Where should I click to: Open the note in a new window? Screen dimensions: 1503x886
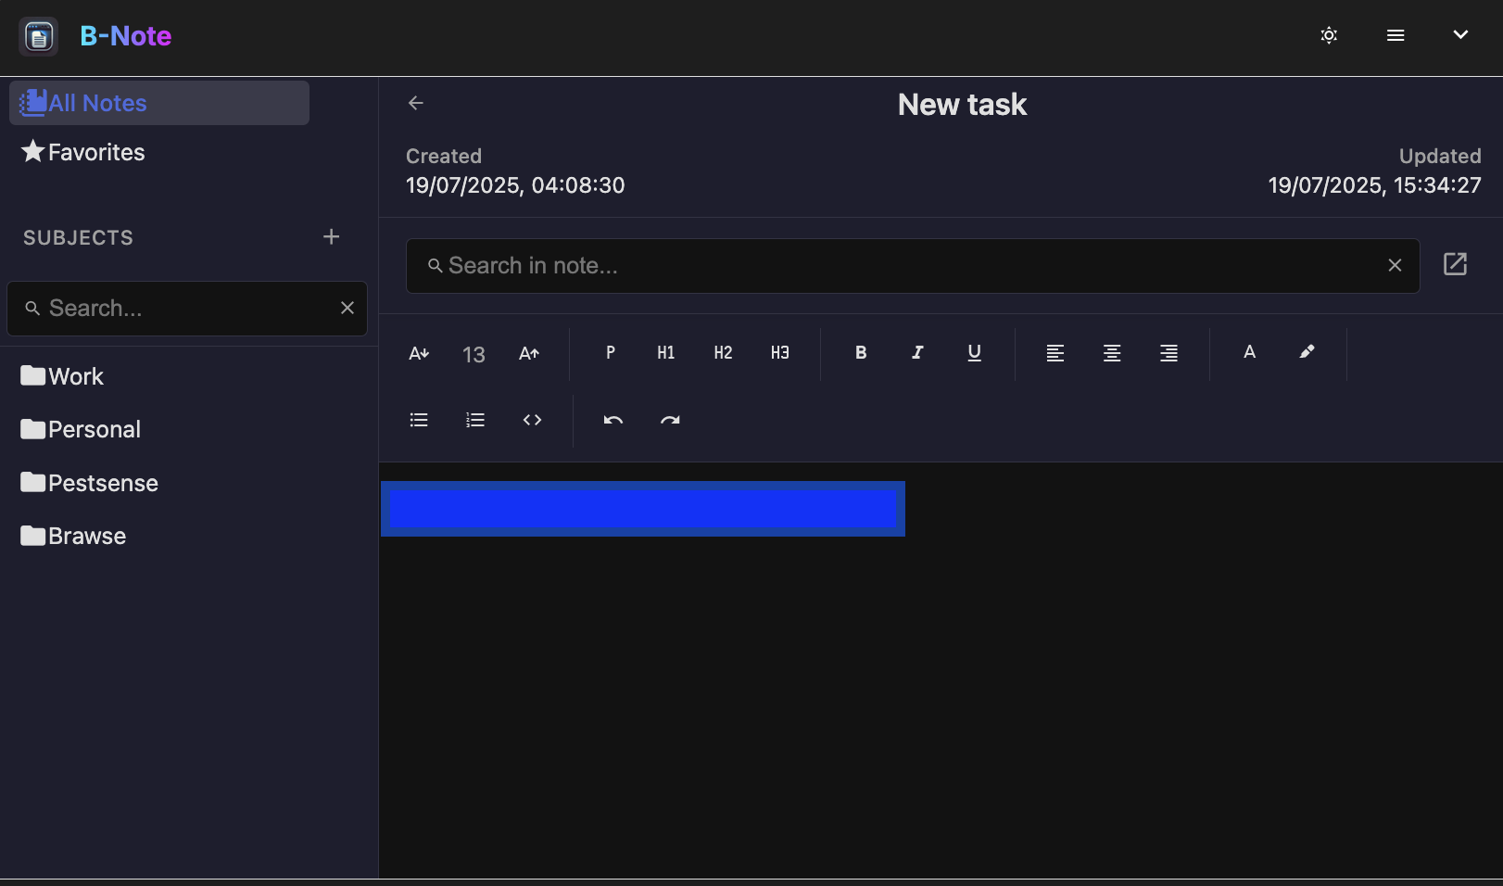point(1455,265)
